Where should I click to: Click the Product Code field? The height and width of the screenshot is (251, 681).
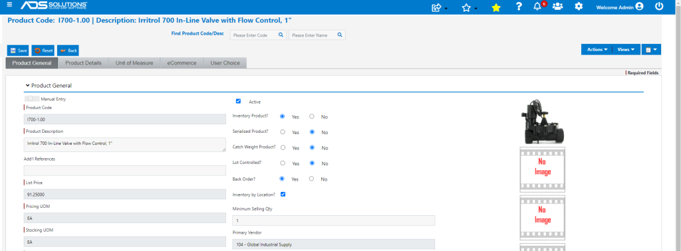(x=124, y=119)
